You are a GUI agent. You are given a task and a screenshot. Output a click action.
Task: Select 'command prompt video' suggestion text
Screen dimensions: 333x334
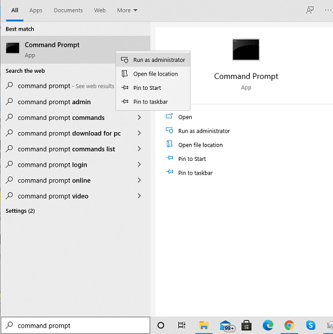[53, 196]
